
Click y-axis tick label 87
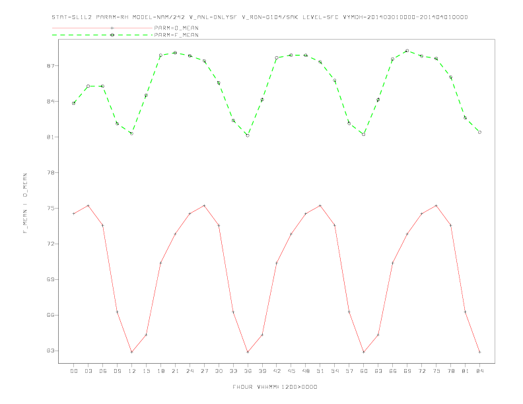pos(50,66)
